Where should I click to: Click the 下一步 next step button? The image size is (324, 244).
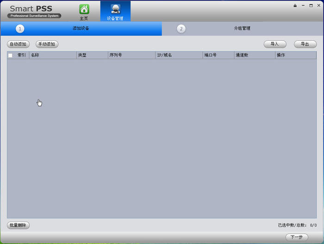coord(297,237)
